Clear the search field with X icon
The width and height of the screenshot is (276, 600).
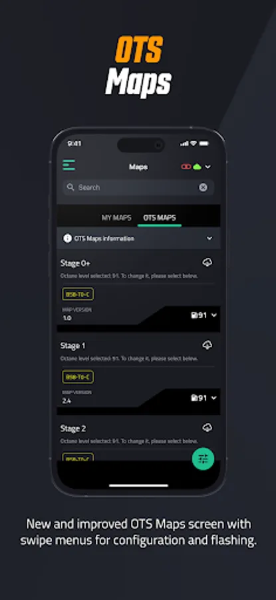point(203,187)
